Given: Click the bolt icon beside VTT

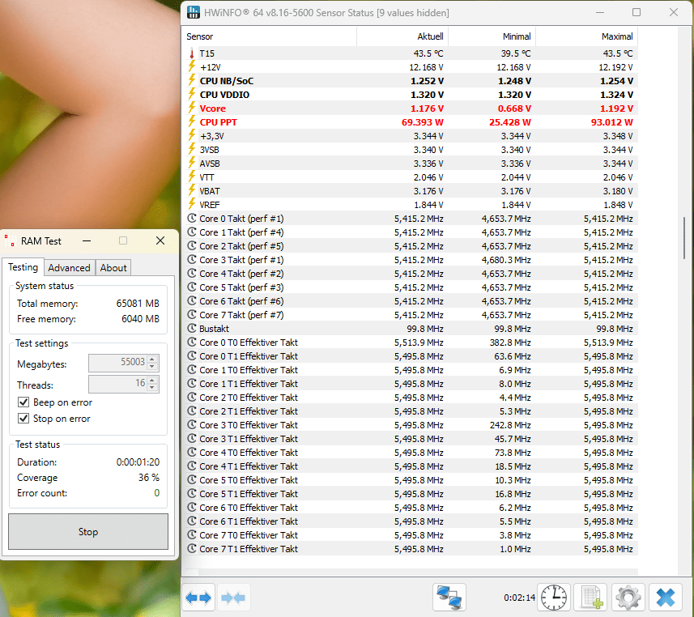Looking at the screenshot, I should coord(192,177).
